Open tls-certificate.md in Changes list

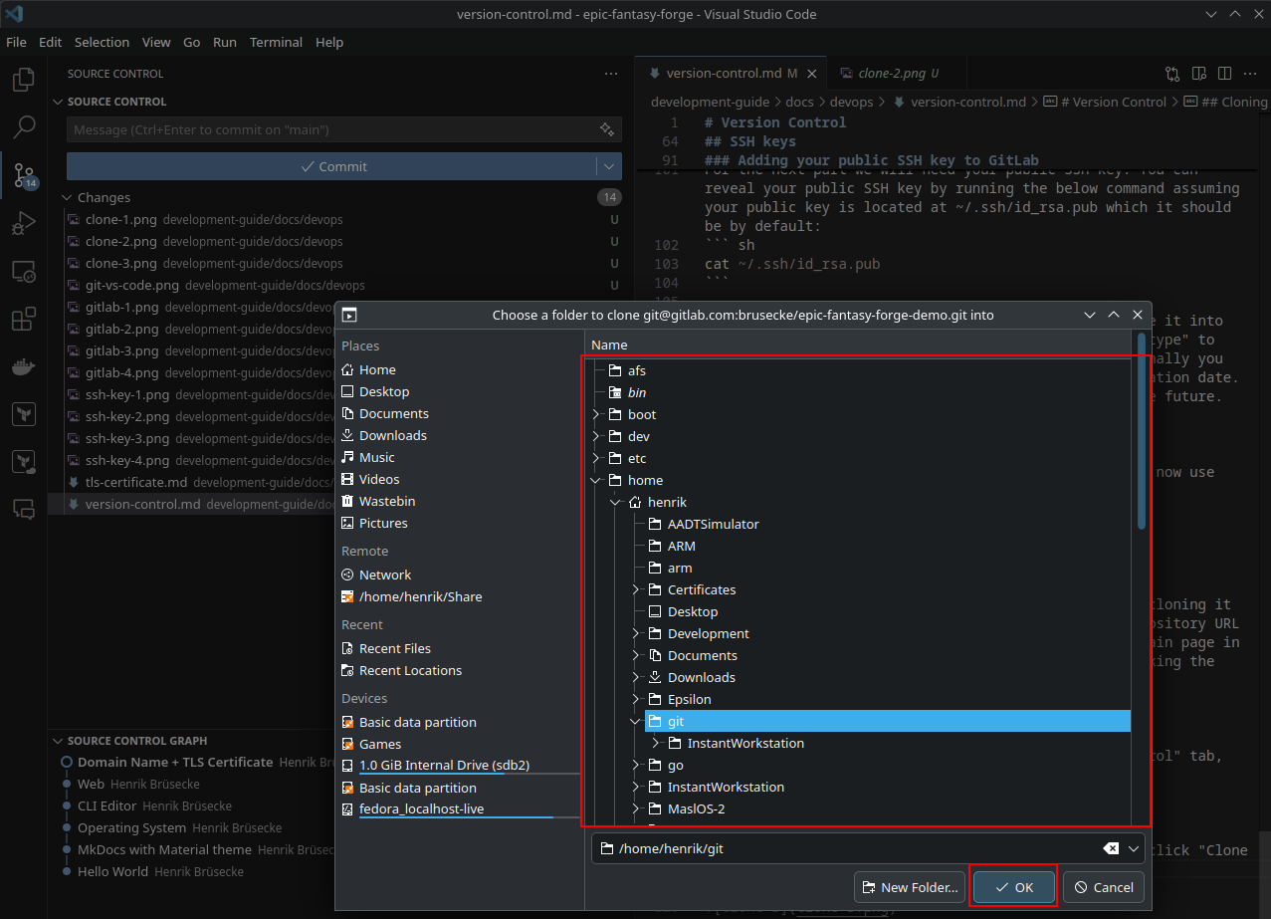pos(136,482)
